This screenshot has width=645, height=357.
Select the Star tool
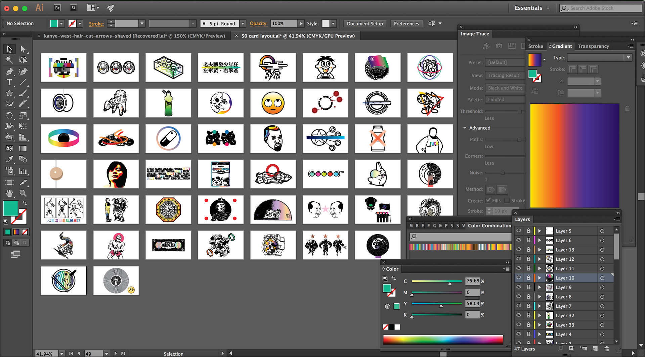tap(9, 93)
